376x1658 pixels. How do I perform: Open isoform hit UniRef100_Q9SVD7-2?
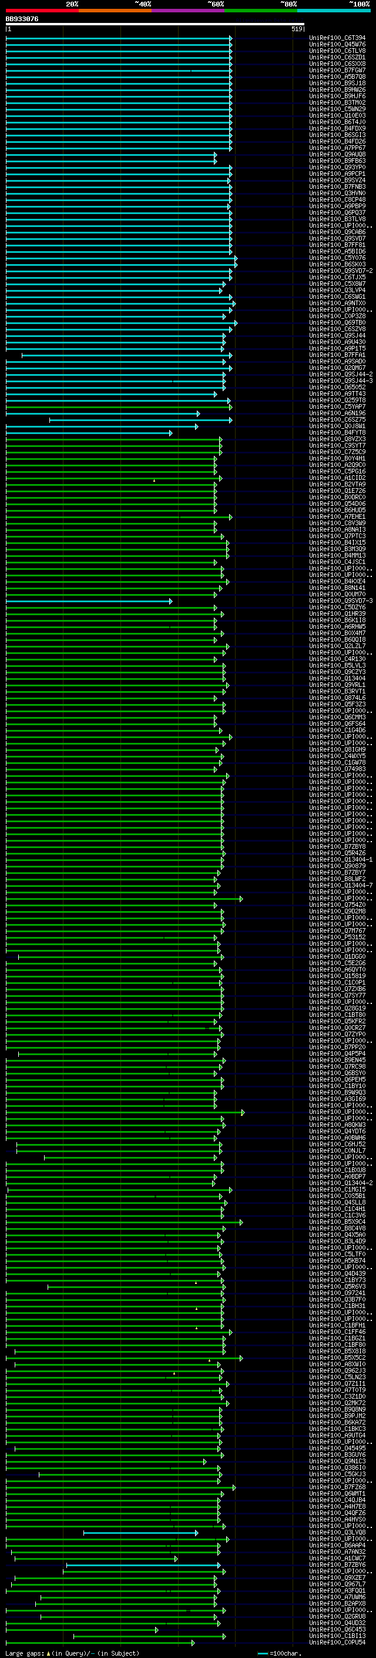(341, 271)
